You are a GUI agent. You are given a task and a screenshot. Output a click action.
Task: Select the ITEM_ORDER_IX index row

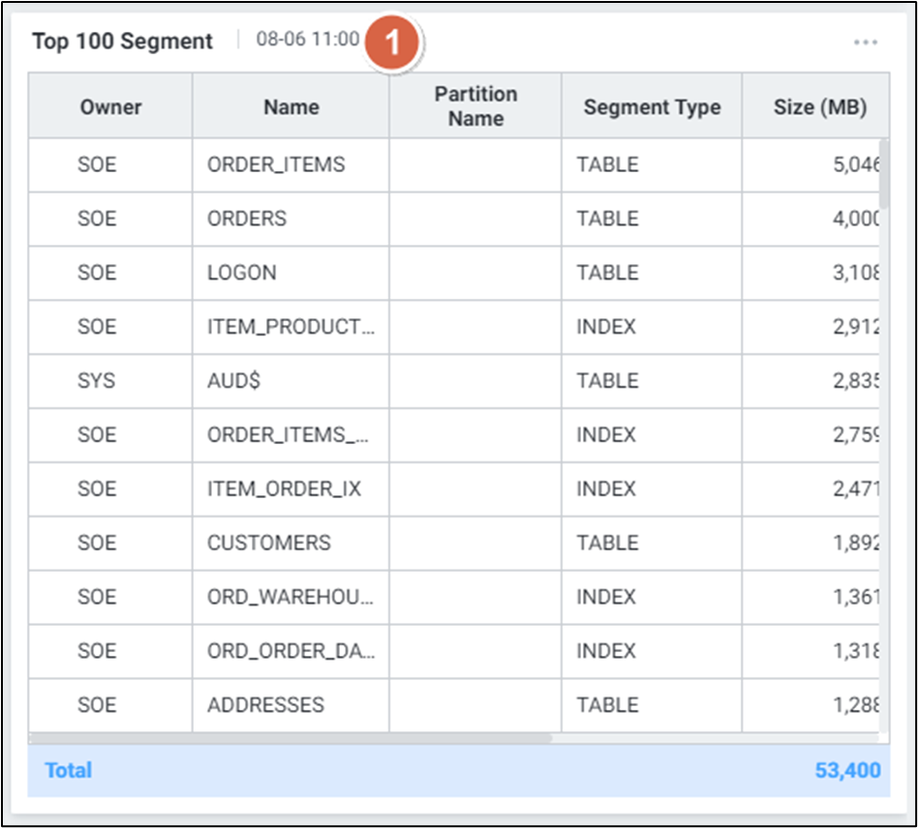(x=284, y=489)
